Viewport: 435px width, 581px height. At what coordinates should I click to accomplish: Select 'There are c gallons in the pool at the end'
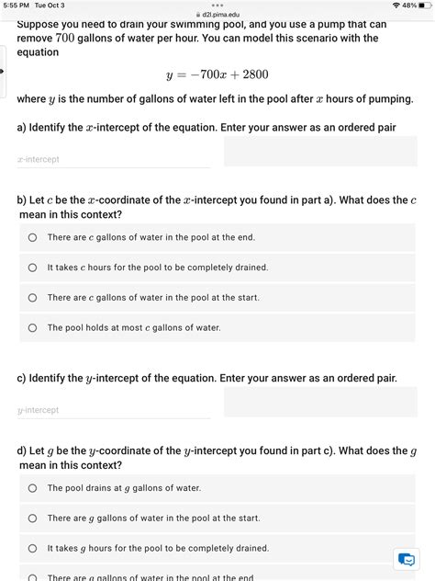[217, 237]
